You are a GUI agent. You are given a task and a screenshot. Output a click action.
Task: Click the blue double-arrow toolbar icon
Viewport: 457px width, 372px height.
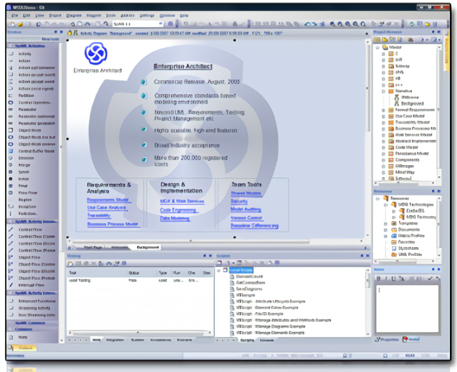pyautogui.click(x=310, y=24)
